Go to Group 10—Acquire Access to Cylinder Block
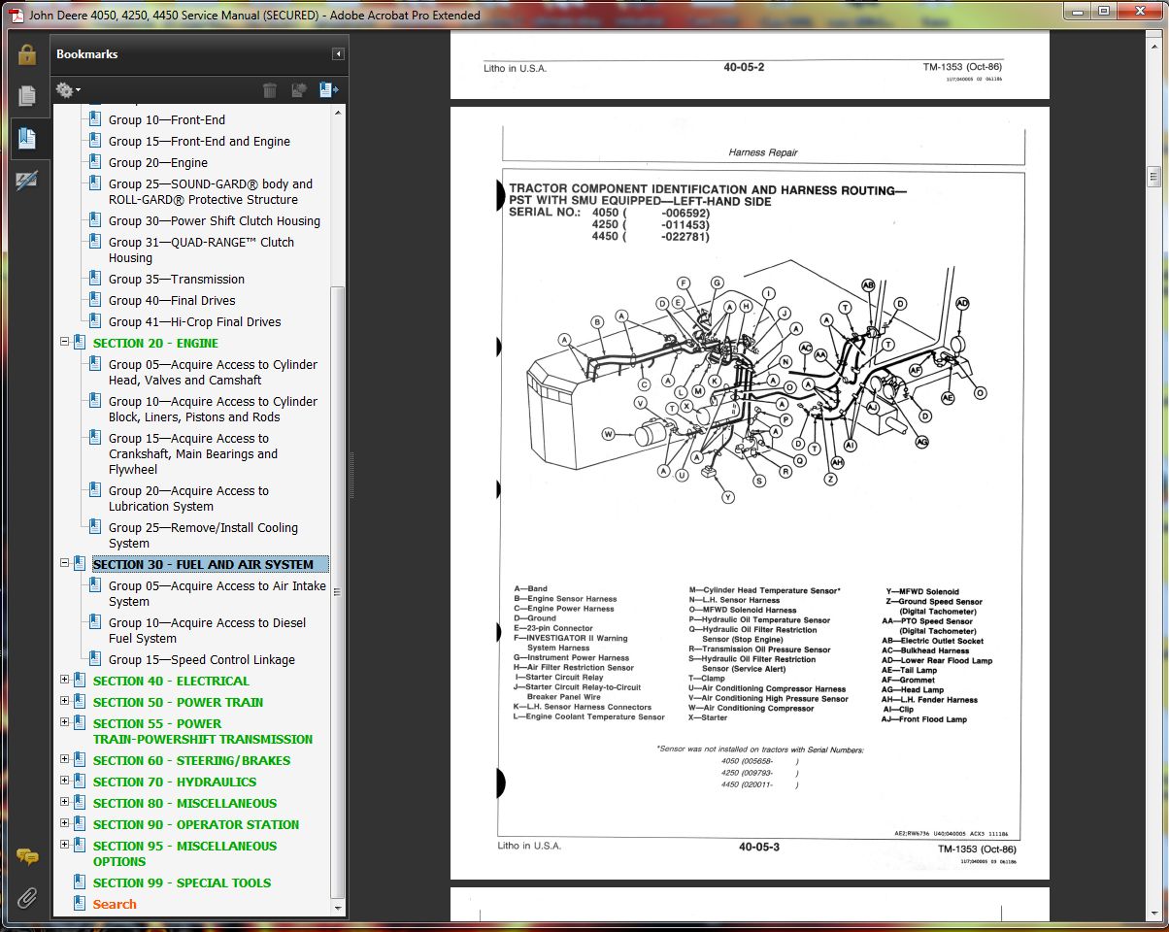Image resolution: width=1169 pixels, height=932 pixels. point(213,409)
